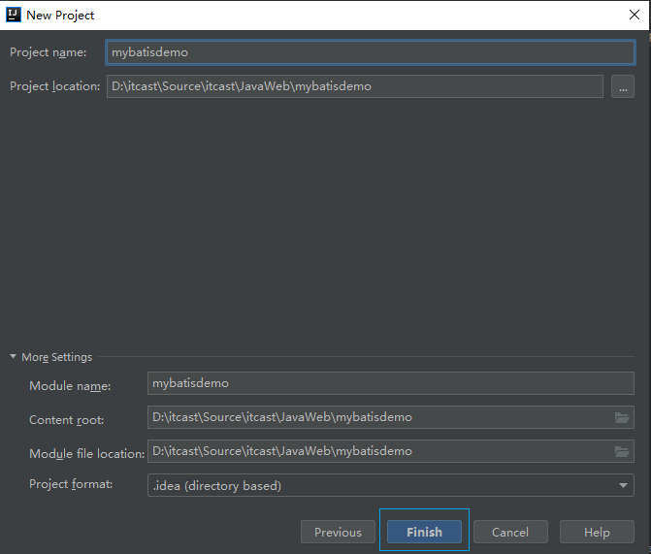The width and height of the screenshot is (651, 554).
Task: Go back with the Previous button
Action: click(338, 532)
